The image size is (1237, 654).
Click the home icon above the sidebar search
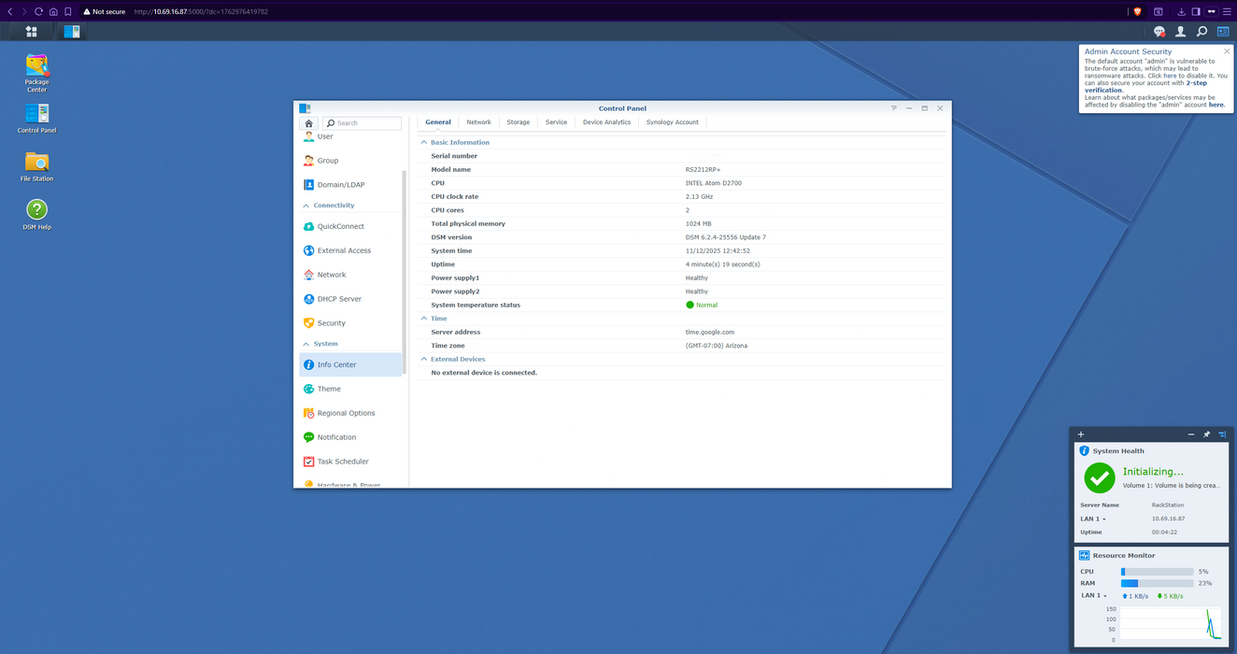[308, 122]
